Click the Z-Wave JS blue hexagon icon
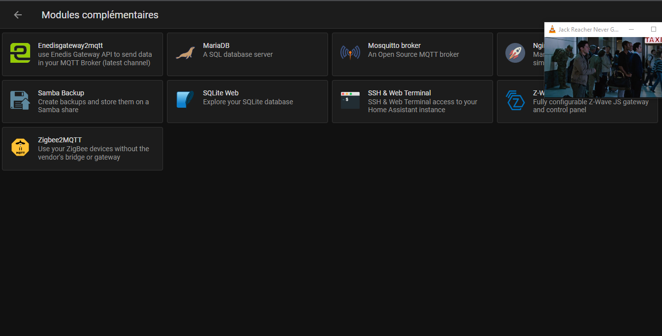The image size is (662, 336). point(515,100)
